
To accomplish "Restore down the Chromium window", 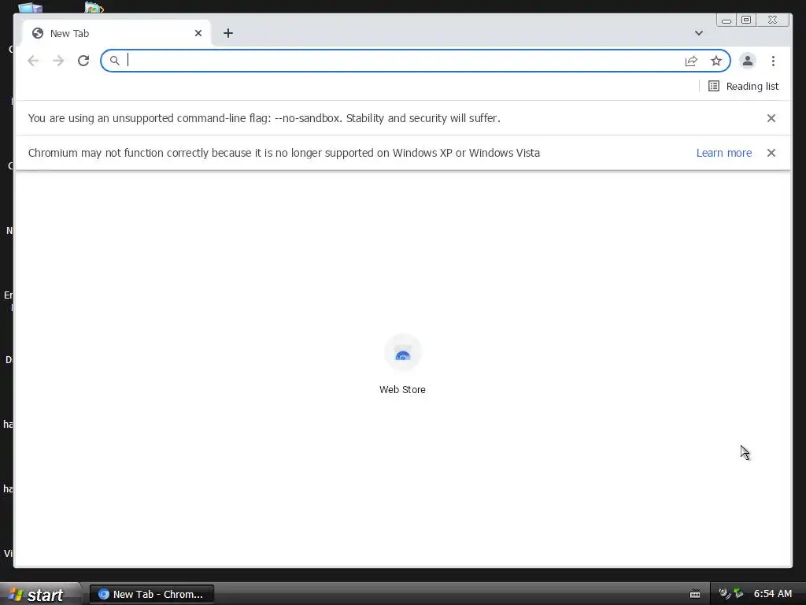I will [x=746, y=20].
